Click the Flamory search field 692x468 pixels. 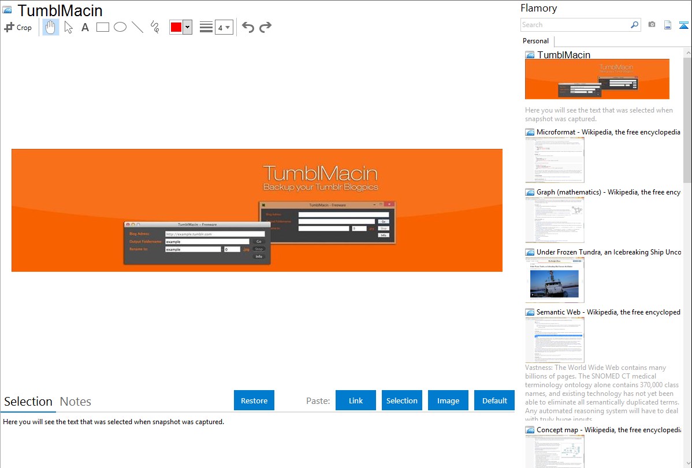(x=575, y=25)
